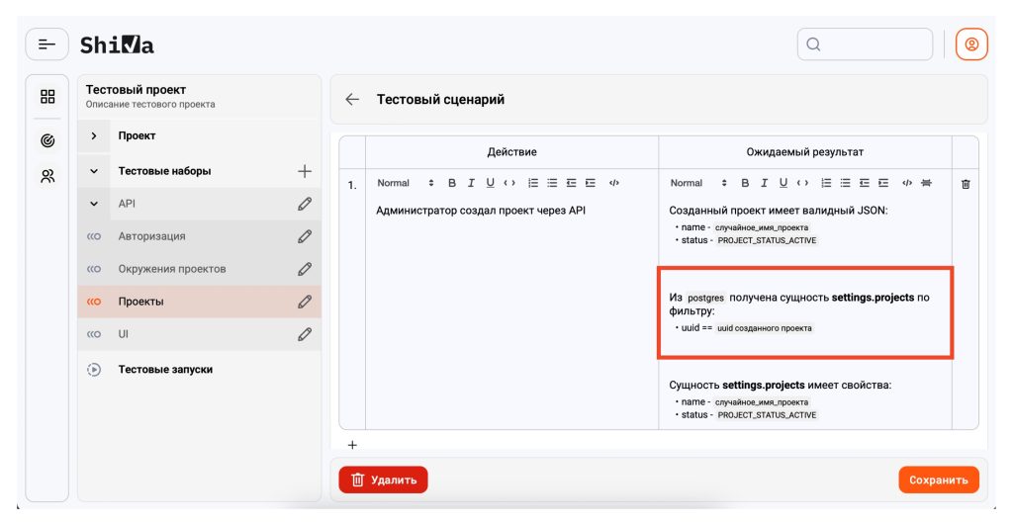The width and height of the screenshot is (1013, 525).
Task: Open the users icon in left rail
Action: pyautogui.click(x=47, y=177)
